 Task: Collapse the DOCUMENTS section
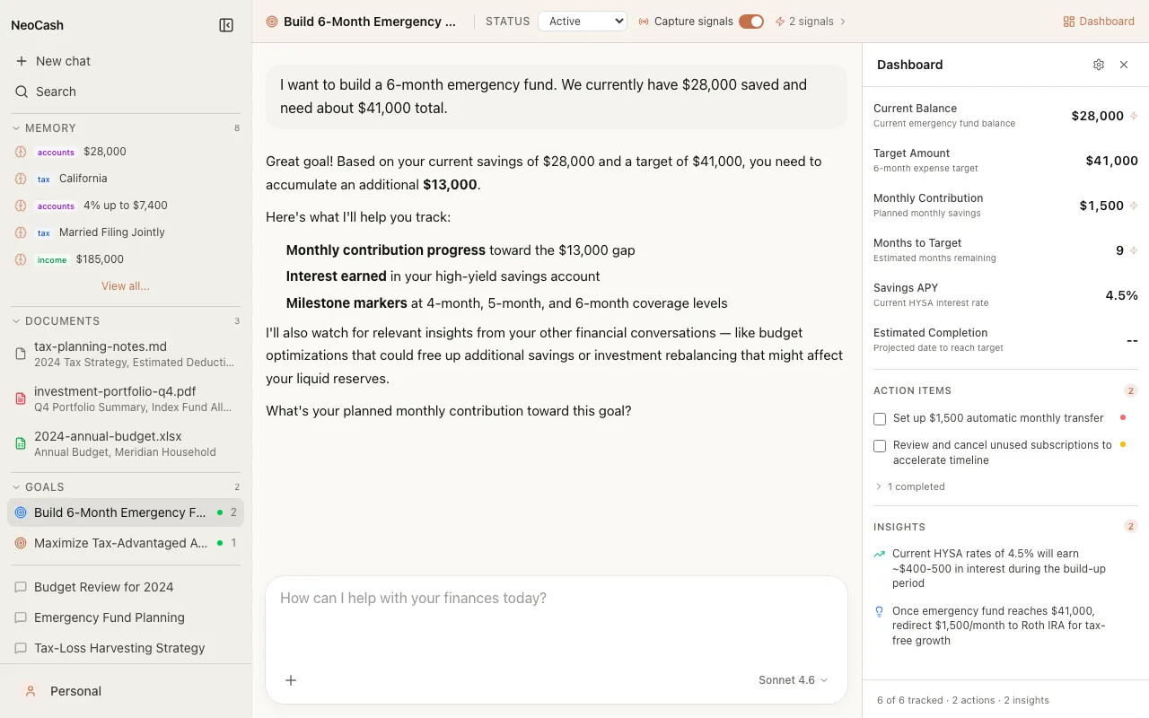pos(16,321)
